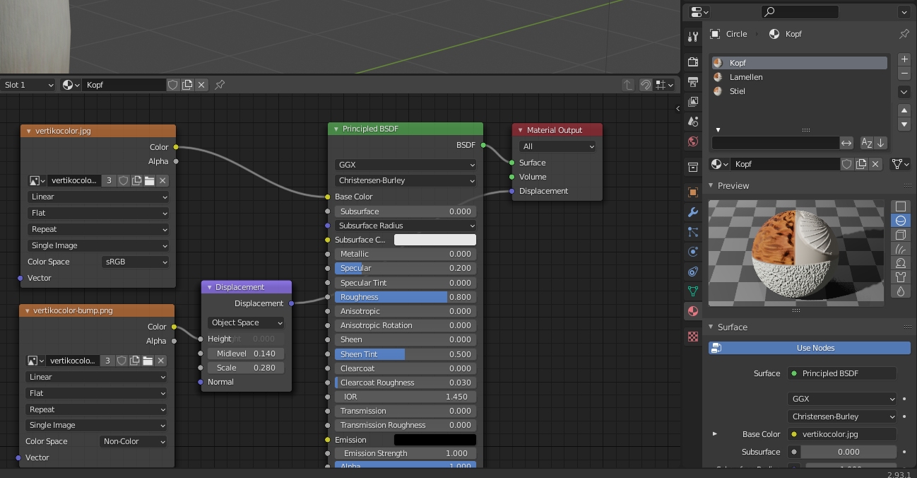917x478 pixels.
Task: Open the Collection properties box tab
Action: (693, 167)
